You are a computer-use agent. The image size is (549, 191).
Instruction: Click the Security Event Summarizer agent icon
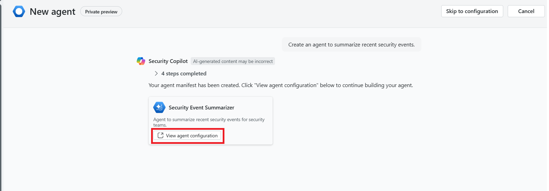coord(159,107)
